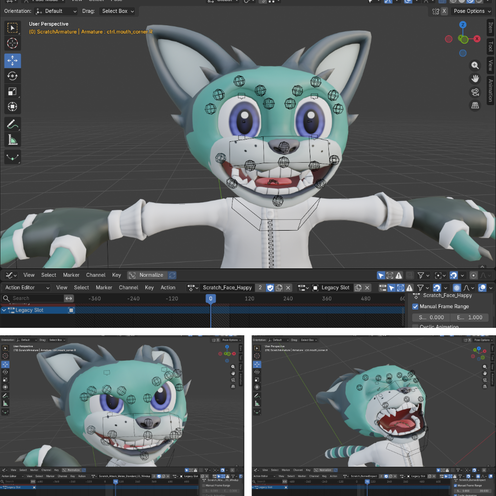Click the Scratch_Face_Happy action name field
This screenshot has width=496, height=496.
227,288
